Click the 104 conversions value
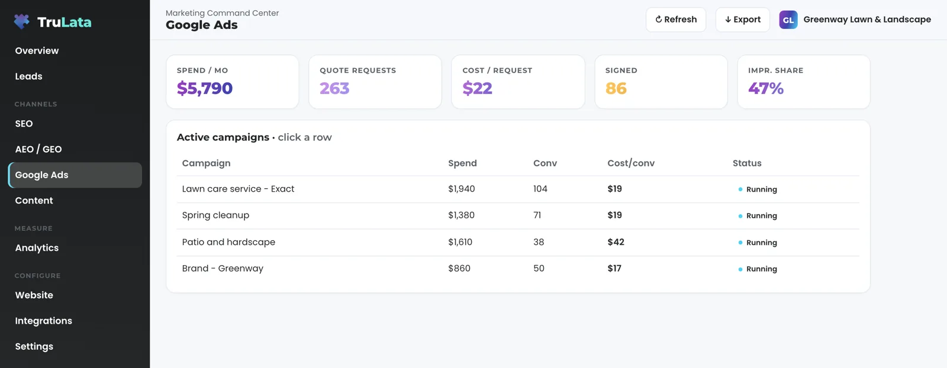This screenshot has height=368, width=947. pyautogui.click(x=540, y=189)
